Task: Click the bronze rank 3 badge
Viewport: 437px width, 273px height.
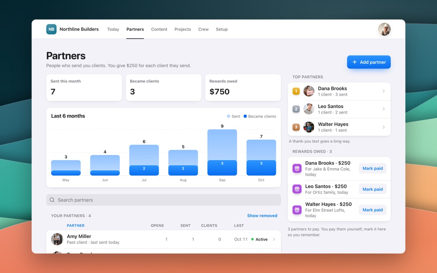Action: click(x=296, y=127)
